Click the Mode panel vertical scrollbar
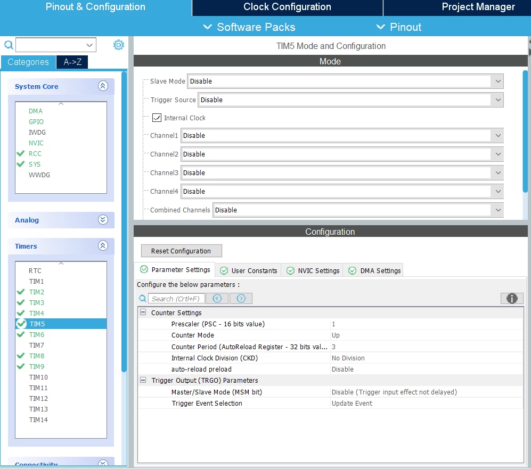 [525, 131]
